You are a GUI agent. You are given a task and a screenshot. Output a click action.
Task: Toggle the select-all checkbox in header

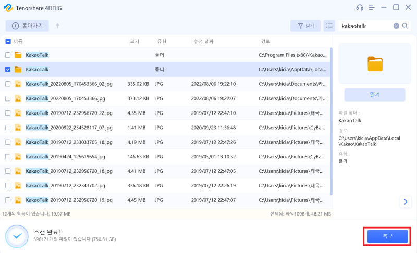tap(8, 41)
